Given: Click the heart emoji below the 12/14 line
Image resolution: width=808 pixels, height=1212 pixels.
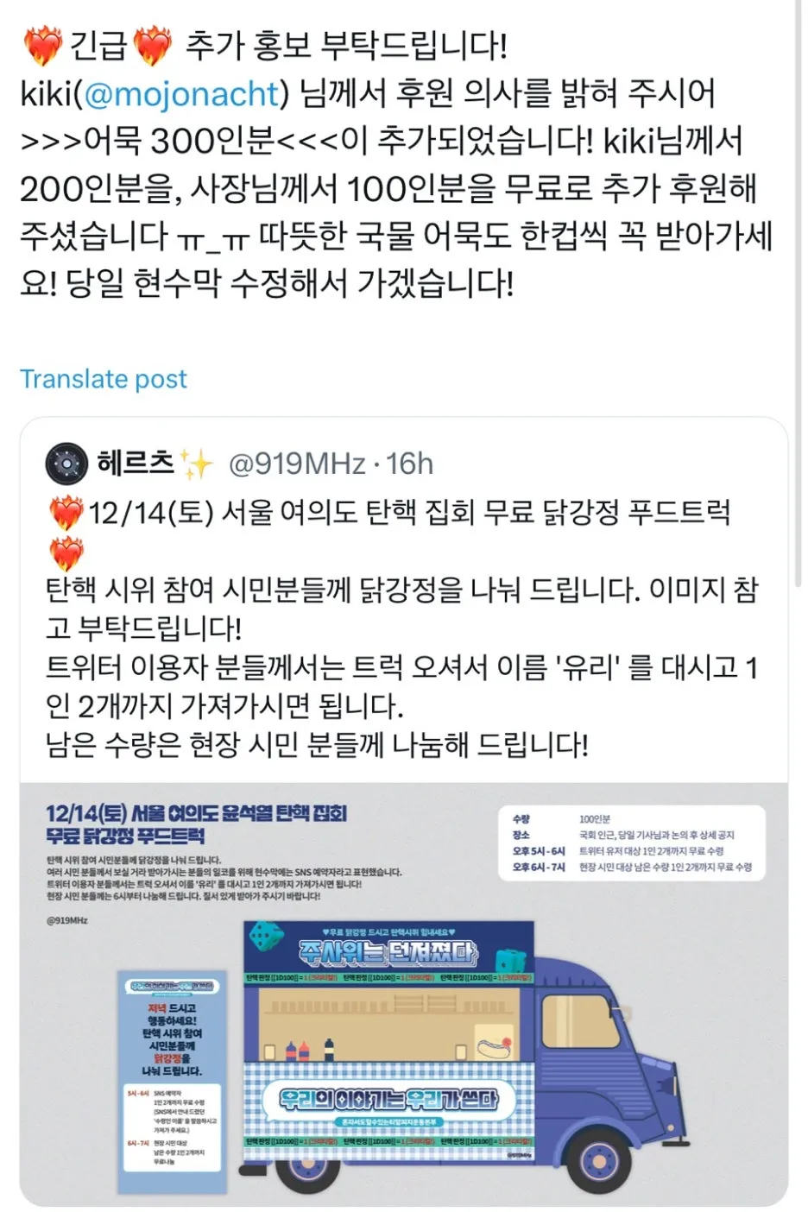Looking at the screenshot, I should (x=66, y=552).
